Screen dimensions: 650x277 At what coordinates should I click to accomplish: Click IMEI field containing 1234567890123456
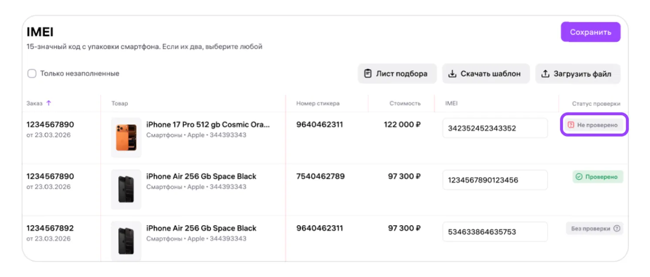(495, 180)
